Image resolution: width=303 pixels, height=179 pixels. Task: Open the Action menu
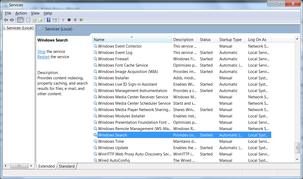coord(21,13)
